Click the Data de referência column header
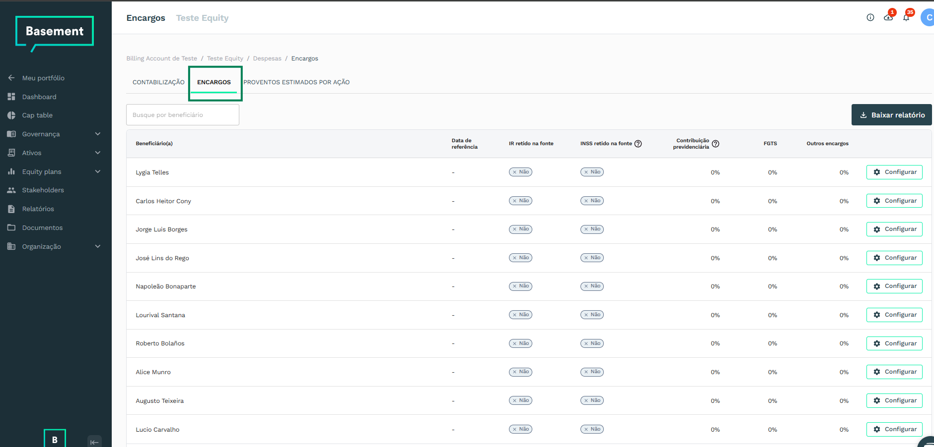This screenshot has height=447, width=934. (464, 144)
